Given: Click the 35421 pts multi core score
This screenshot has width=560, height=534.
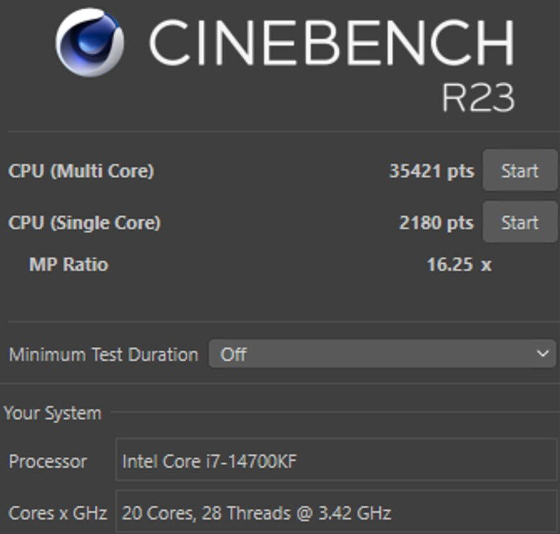Looking at the screenshot, I should pos(431,171).
